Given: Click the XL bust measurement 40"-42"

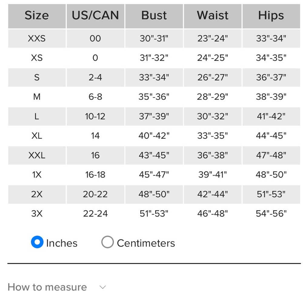Looking at the screenshot, I should point(154,136).
